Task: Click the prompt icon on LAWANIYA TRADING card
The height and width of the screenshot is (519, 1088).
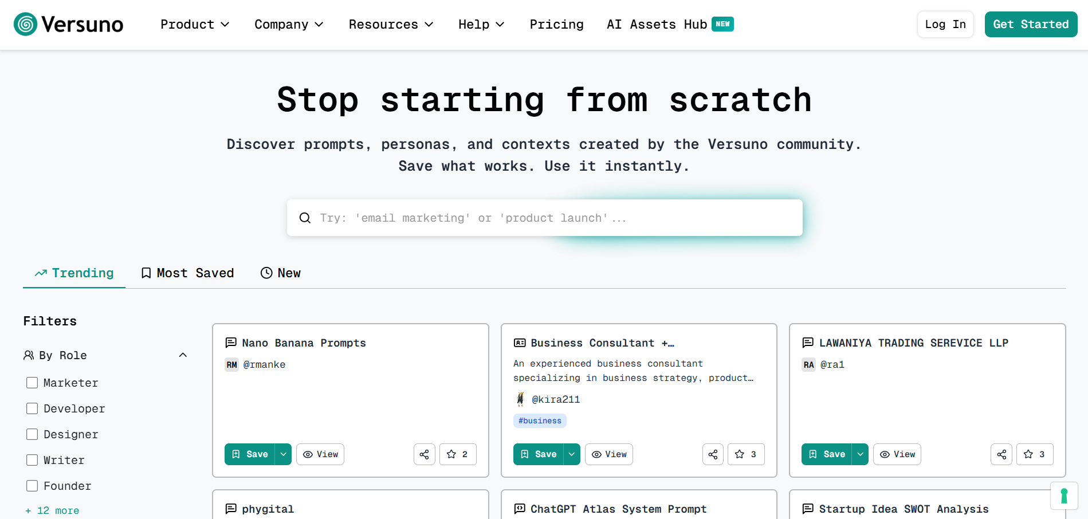Action: (x=808, y=343)
